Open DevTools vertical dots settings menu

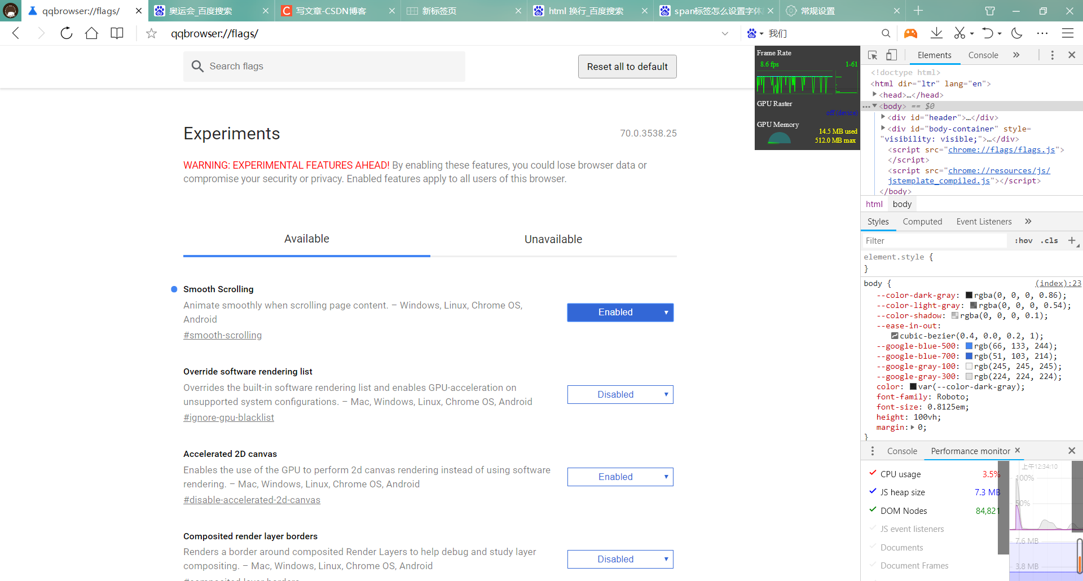[x=1052, y=55]
